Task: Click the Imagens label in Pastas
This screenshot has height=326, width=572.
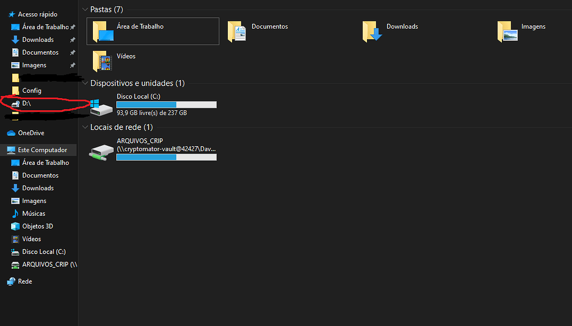Action: (x=533, y=26)
